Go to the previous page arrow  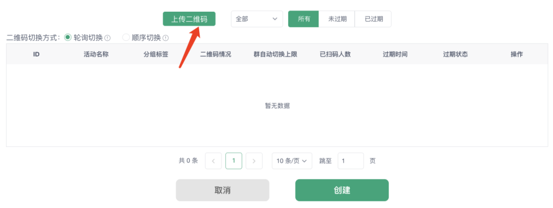213,160
